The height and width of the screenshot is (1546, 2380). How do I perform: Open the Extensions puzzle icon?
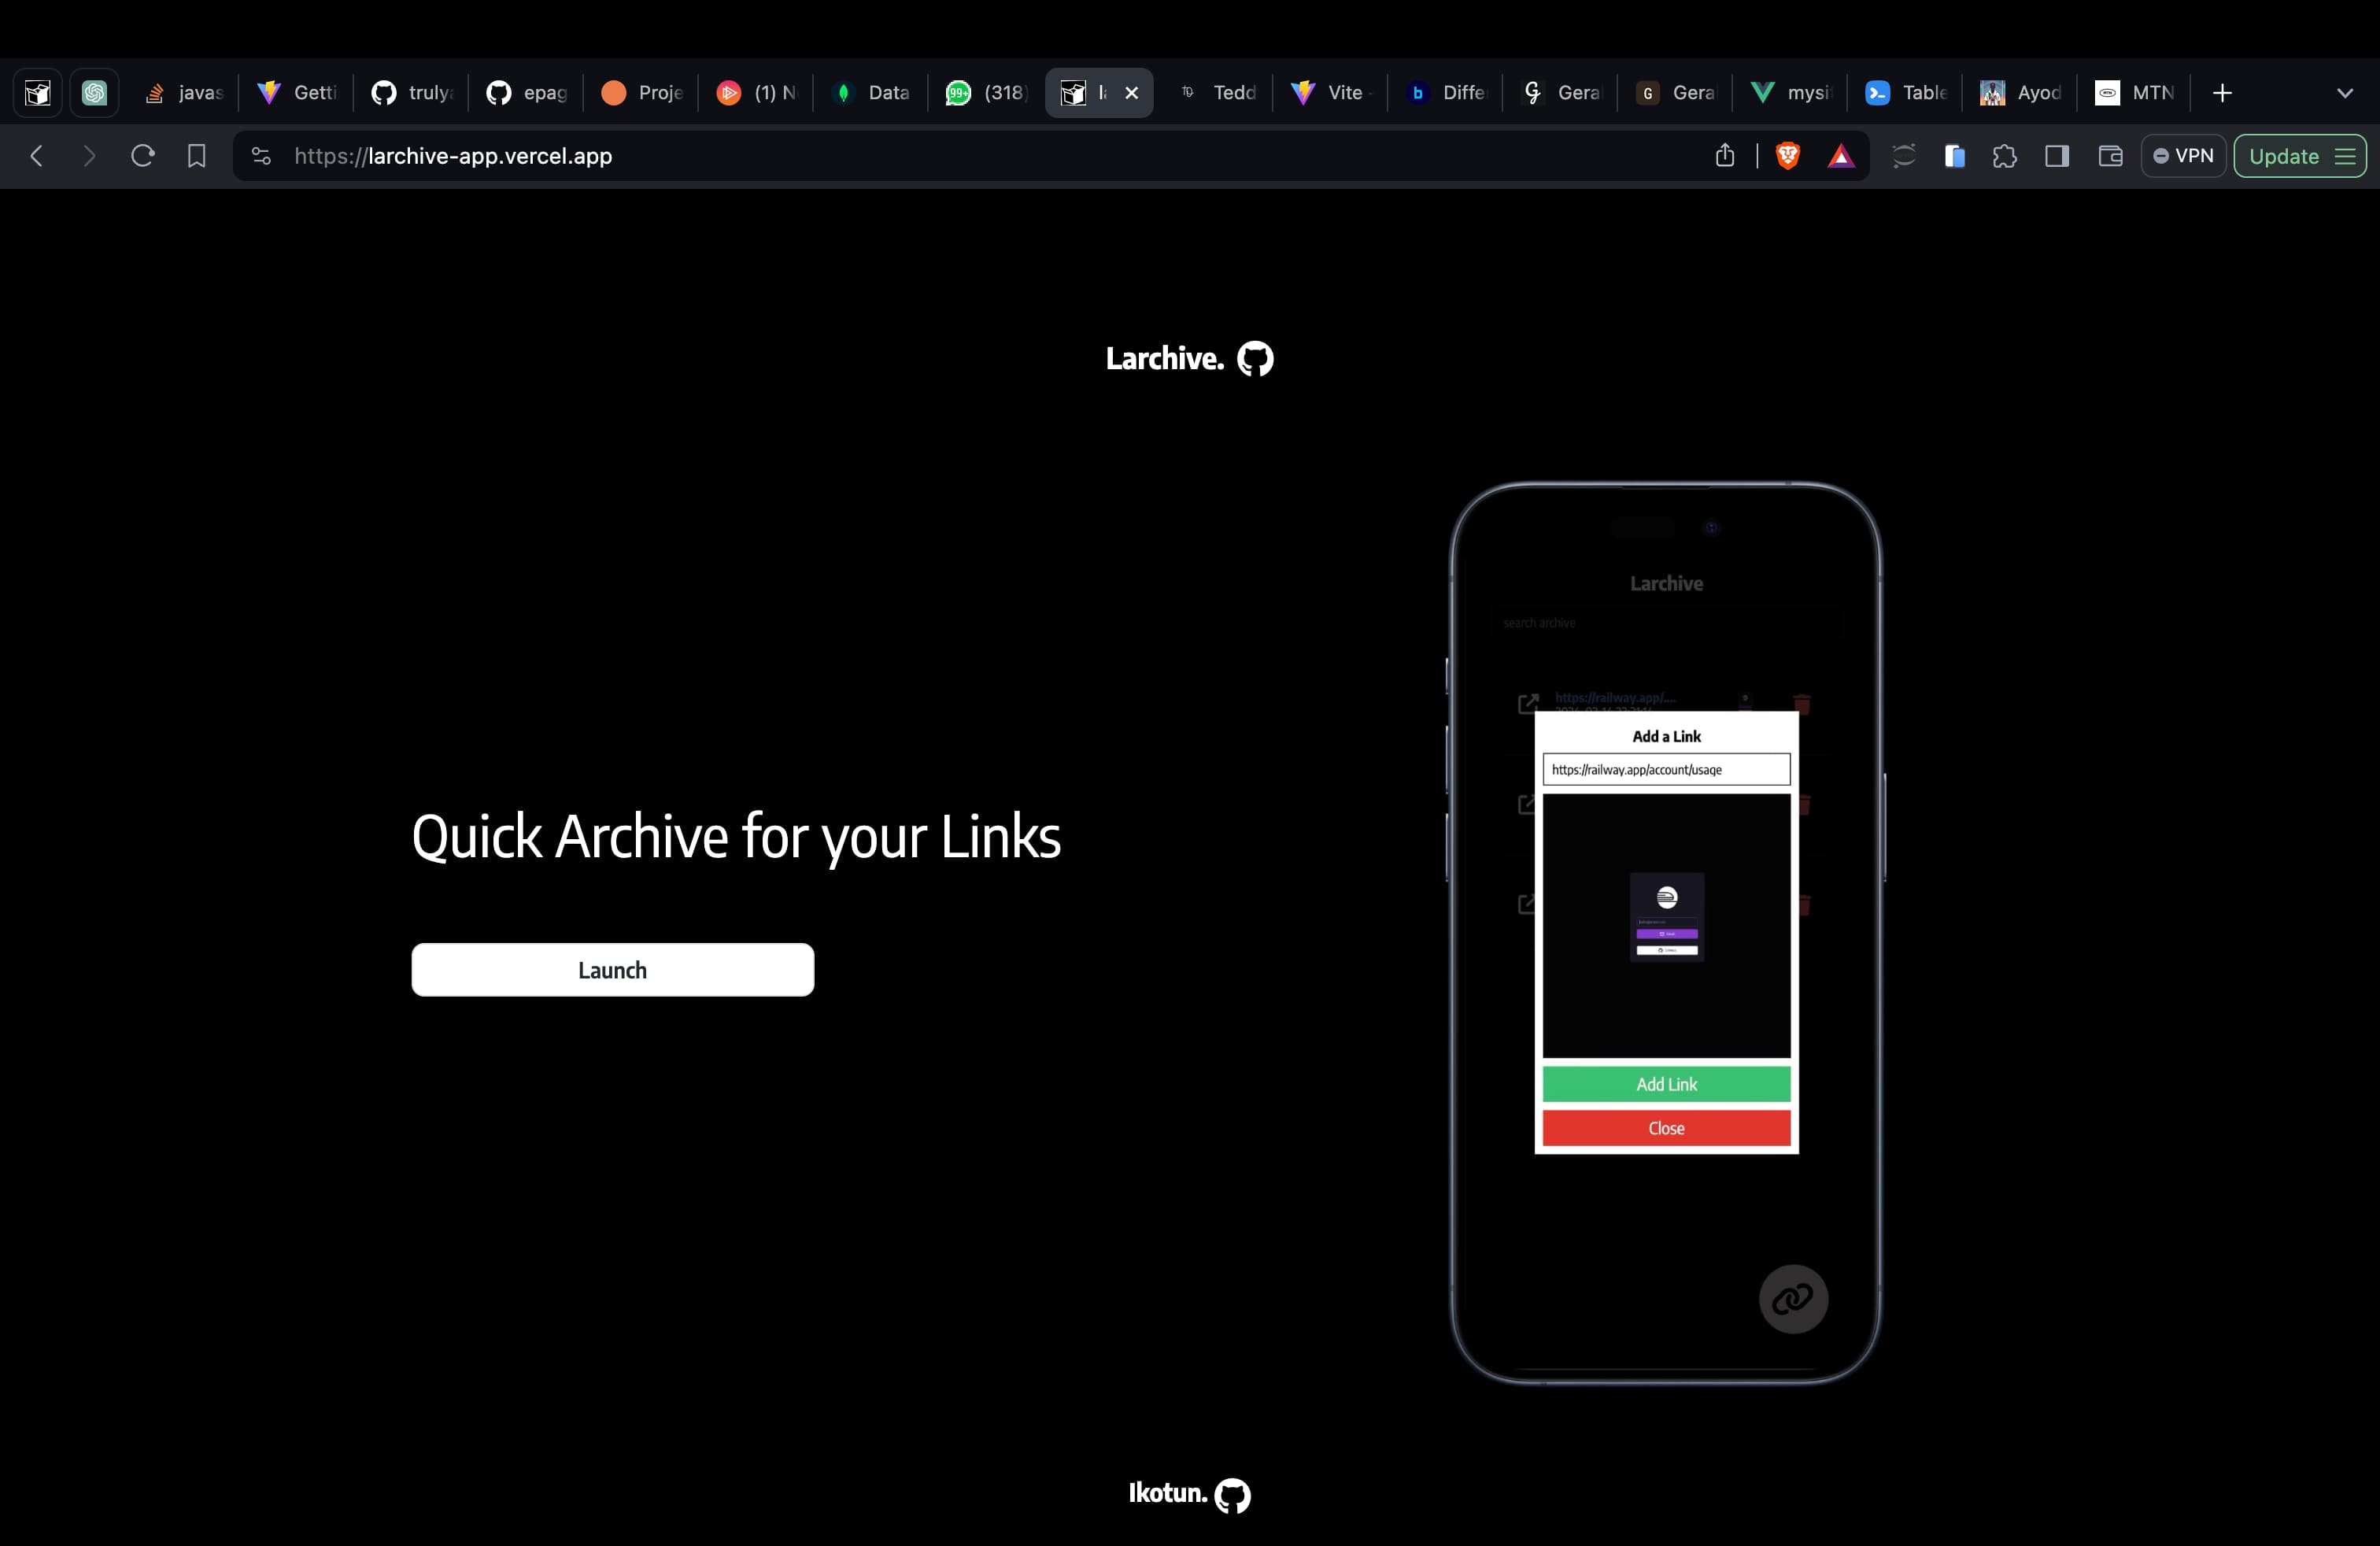[2005, 156]
